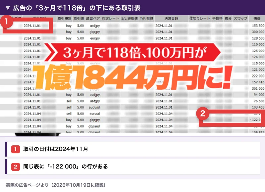The image size is (265, 192).
Task: Click the profit value 94 000
Action: [259, 95]
